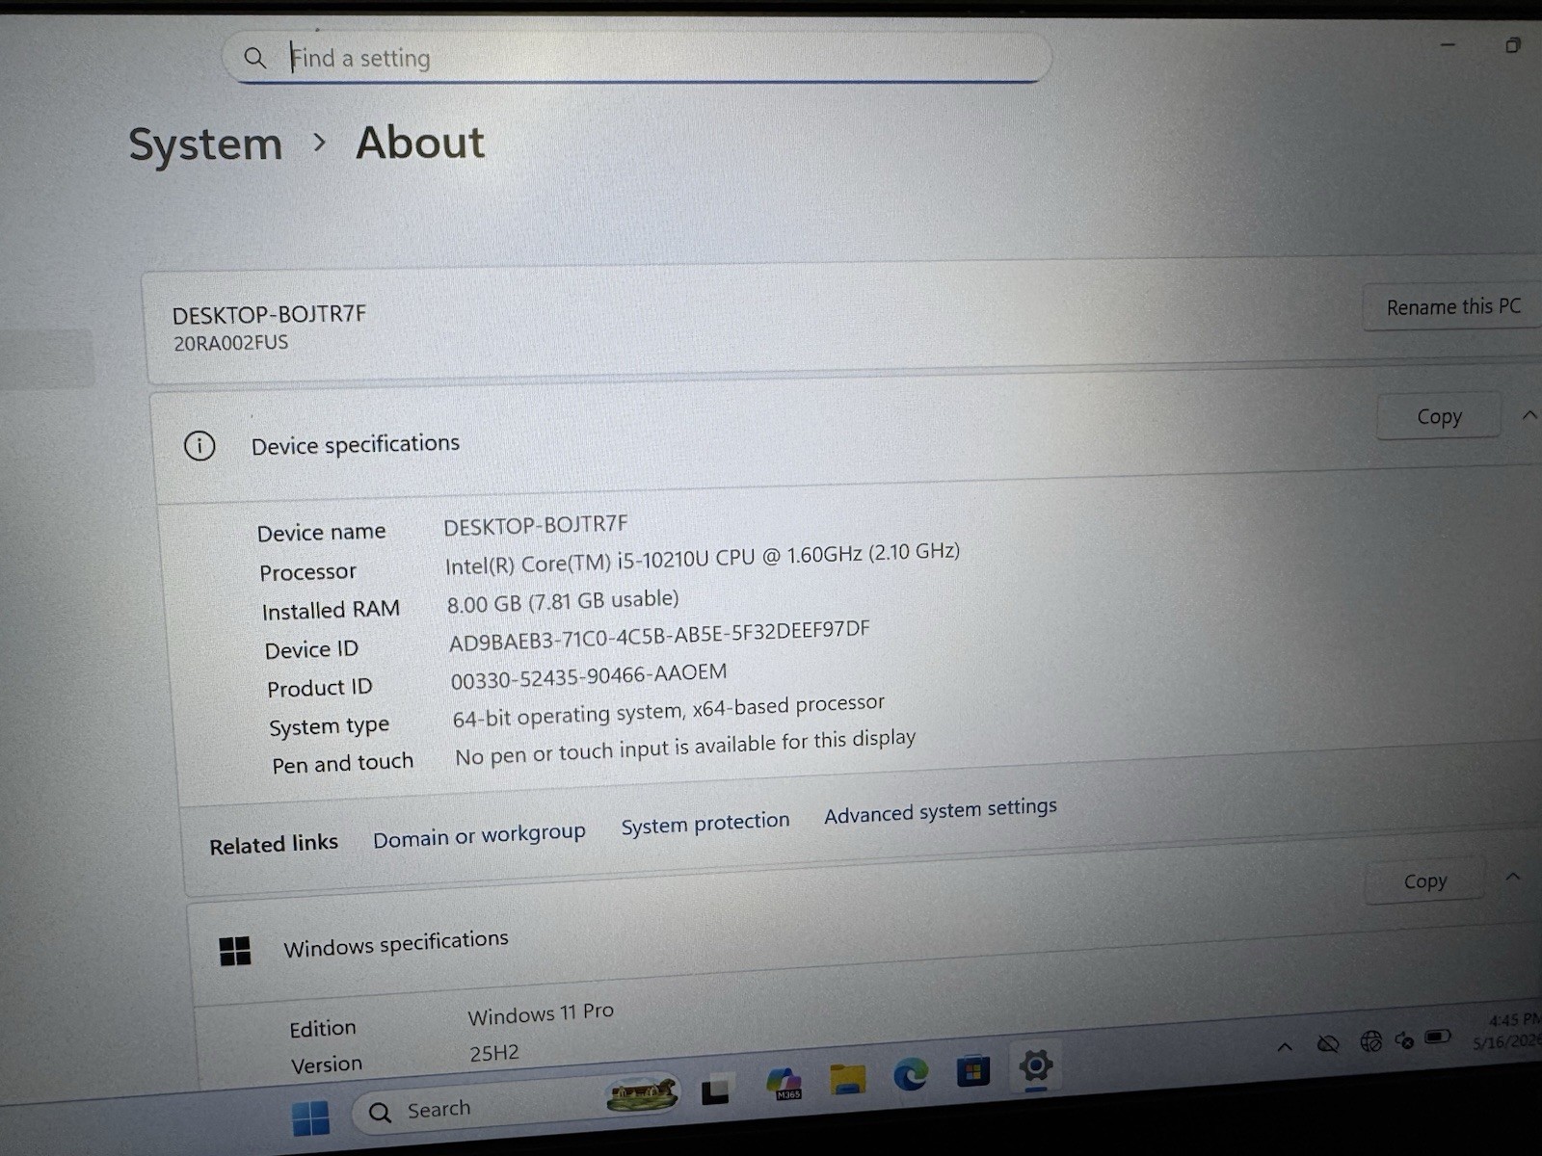Copy the Windows specifications
This screenshot has height=1156, width=1542.
1424,880
